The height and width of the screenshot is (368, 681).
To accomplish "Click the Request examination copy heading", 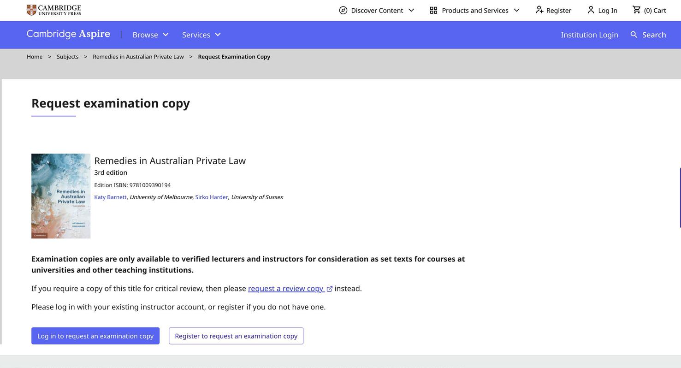I will point(111,103).
